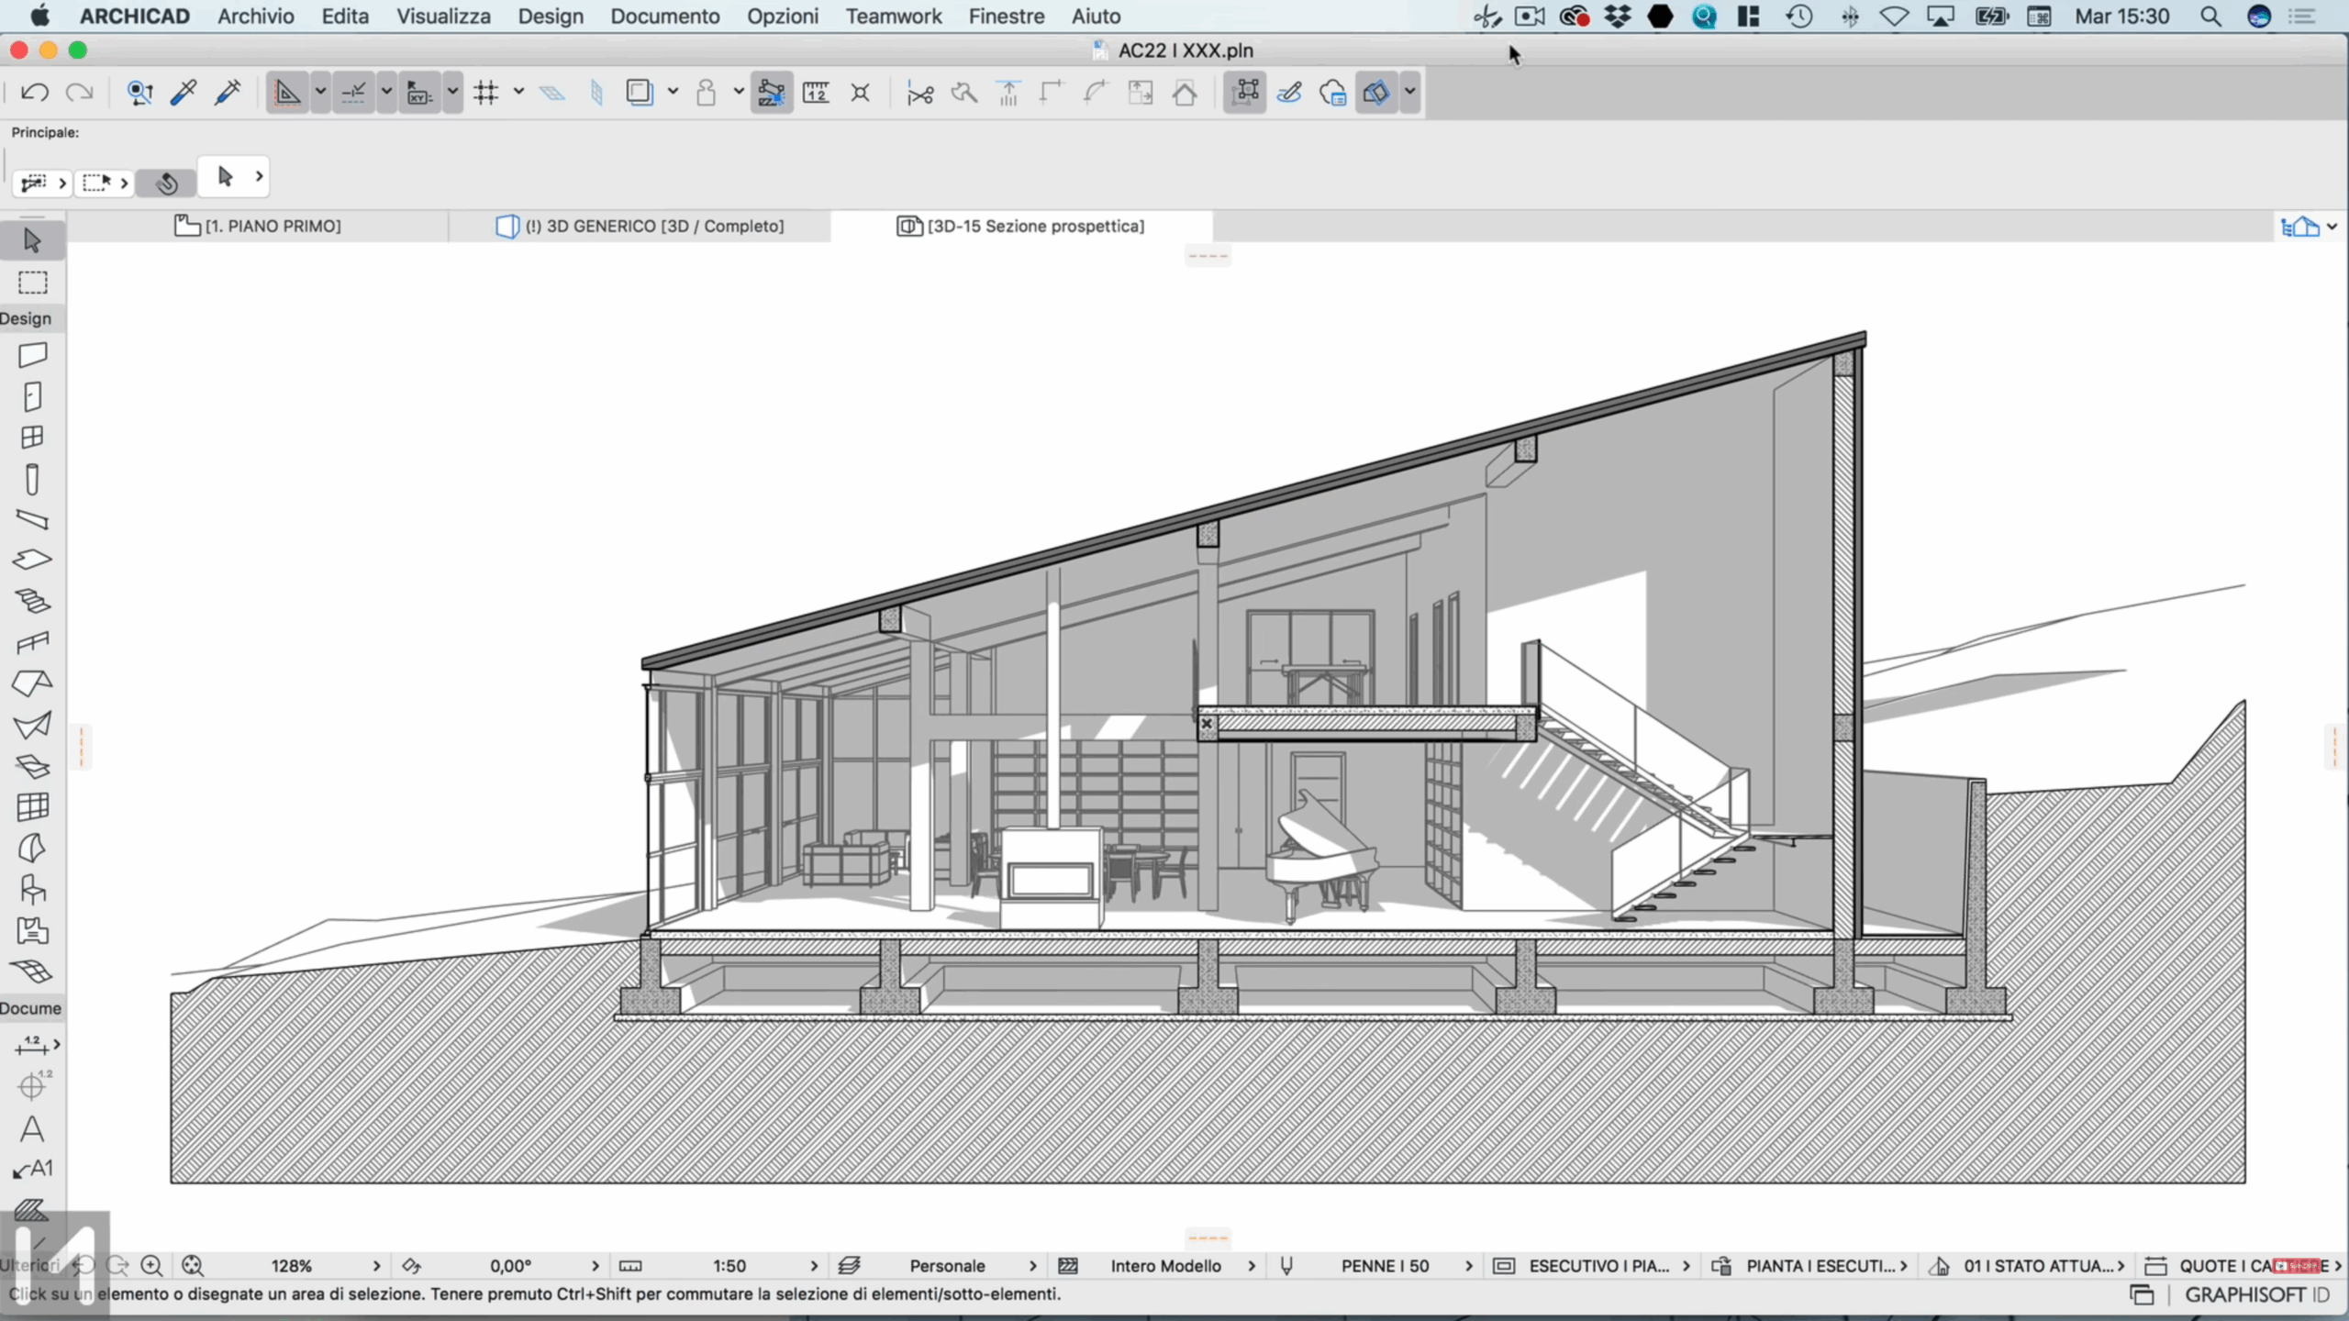The image size is (2349, 1321).
Task: Click the 128% zoom value field
Action: [x=292, y=1266]
